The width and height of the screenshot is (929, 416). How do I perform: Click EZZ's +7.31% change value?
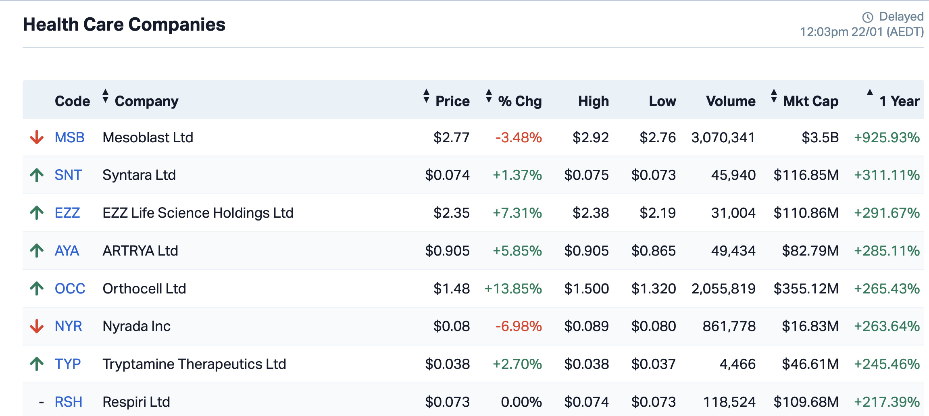point(517,213)
